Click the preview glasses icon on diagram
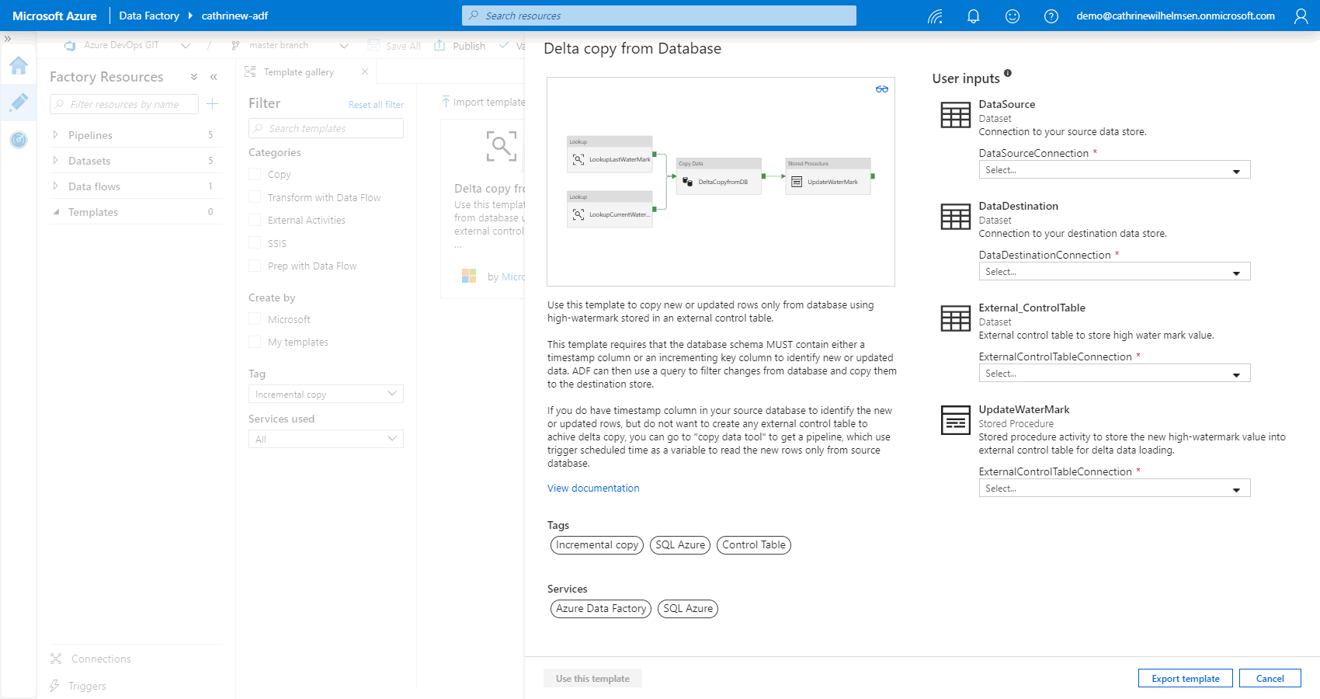The height and width of the screenshot is (699, 1320). [x=881, y=89]
